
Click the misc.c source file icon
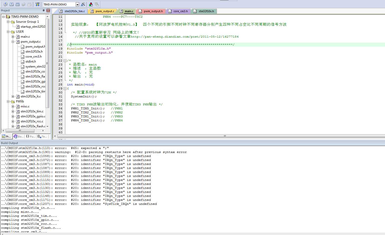click(x=18, y=106)
